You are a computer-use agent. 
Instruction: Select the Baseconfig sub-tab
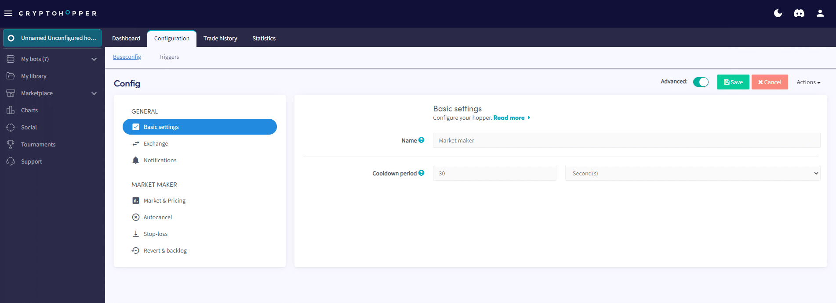[x=127, y=57]
